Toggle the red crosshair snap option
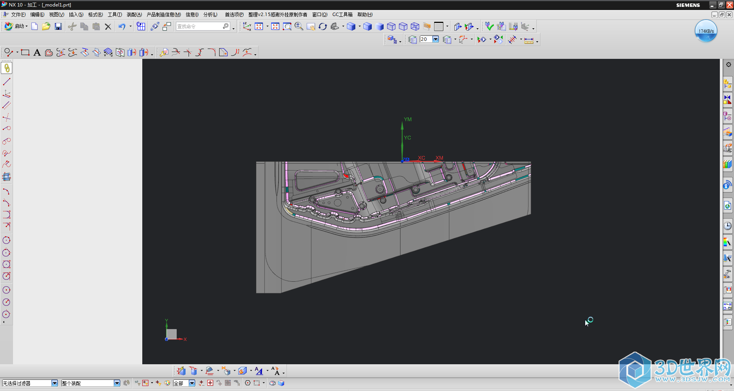The image size is (734, 391). tap(210, 383)
